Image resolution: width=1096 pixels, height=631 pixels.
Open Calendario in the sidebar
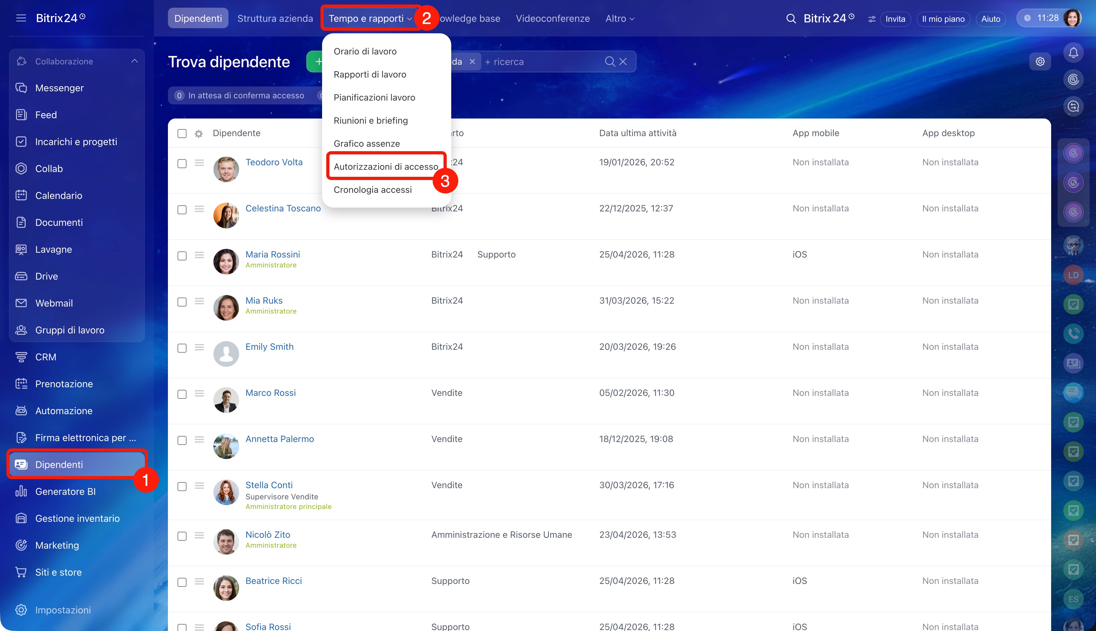pos(59,195)
